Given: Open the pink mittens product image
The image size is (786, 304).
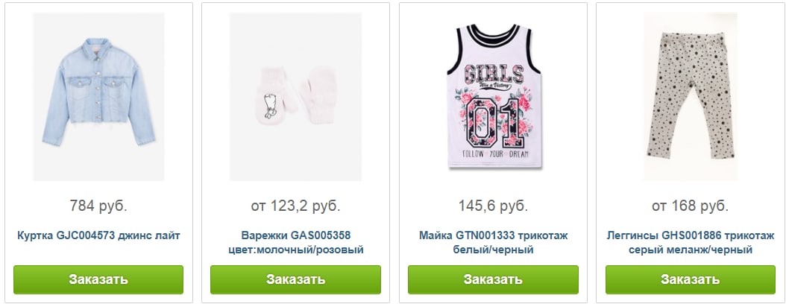Looking at the screenshot, I should [296, 97].
